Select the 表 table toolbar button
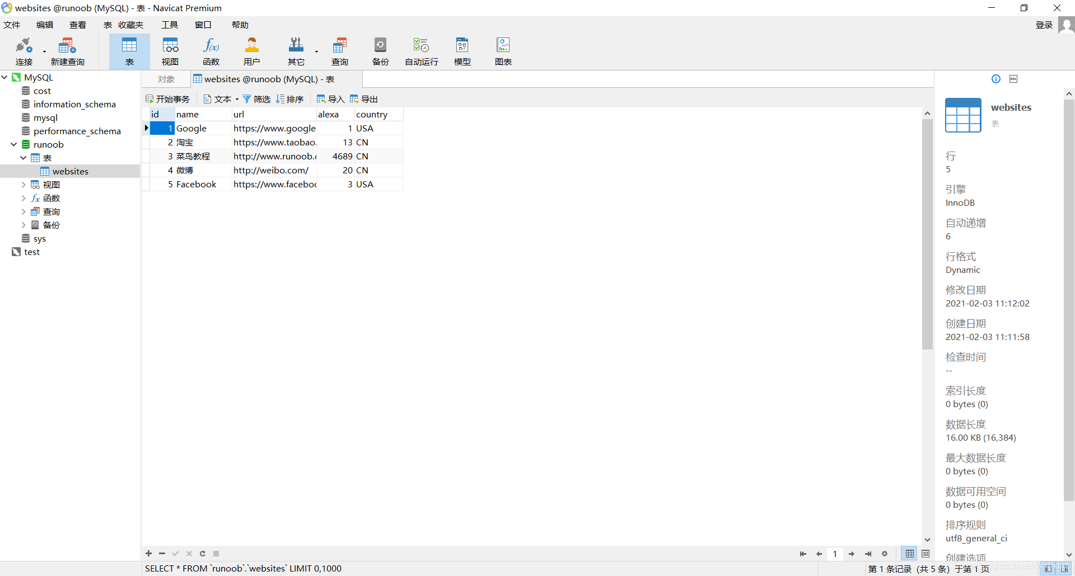The height and width of the screenshot is (576, 1075). click(129, 51)
